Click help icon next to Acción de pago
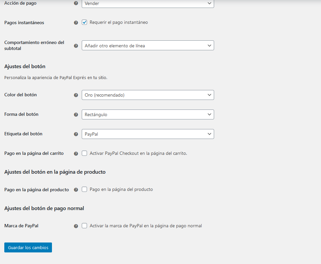The height and width of the screenshot is (264, 321). (x=76, y=3)
